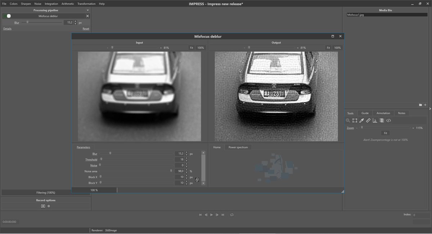Step back one frame
Screen dimensions: 432x234
click(x=206, y=215)
